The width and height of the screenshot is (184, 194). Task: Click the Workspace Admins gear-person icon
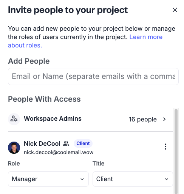14,119
